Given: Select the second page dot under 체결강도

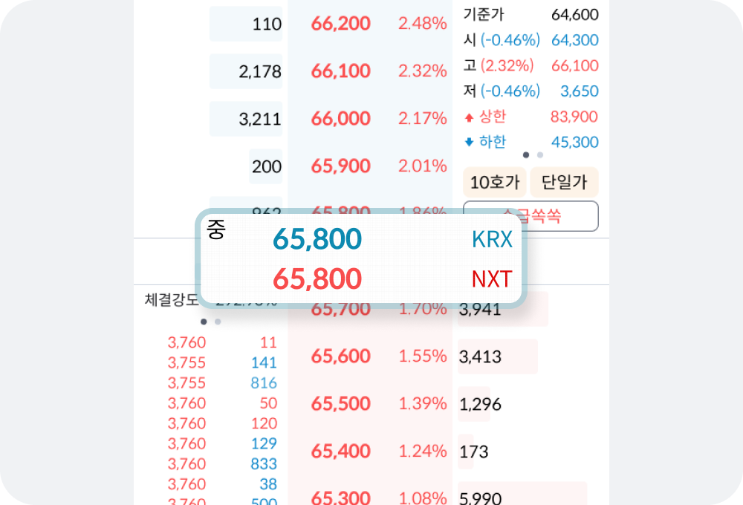Looking at the screenshot, I should click(x=218, y=322).
